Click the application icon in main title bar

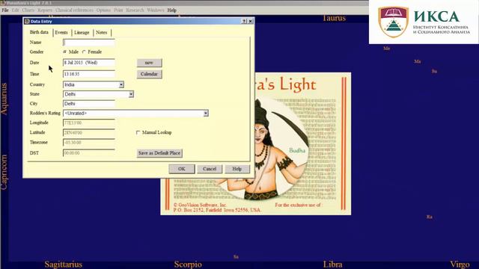[x=3, y=3]
